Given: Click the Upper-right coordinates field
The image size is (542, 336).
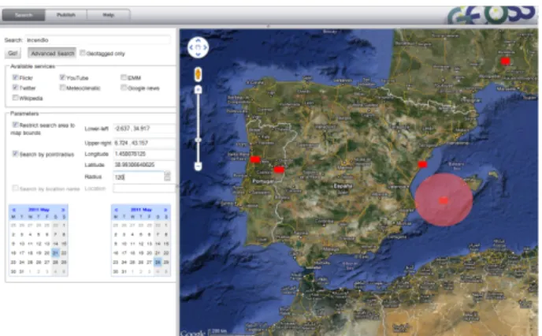Looking at the screenshot, I should tap(144, 143).
